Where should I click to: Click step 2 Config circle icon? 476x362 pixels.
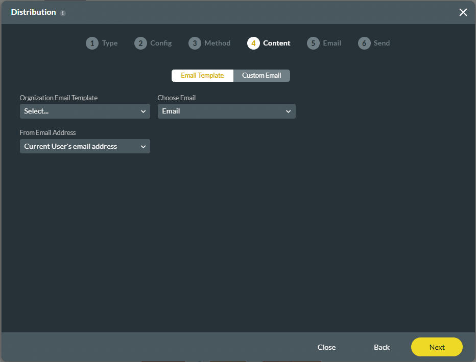(140, 43)
